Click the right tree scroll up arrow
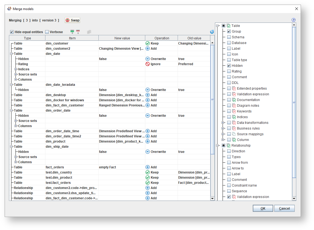 (294, 25)
